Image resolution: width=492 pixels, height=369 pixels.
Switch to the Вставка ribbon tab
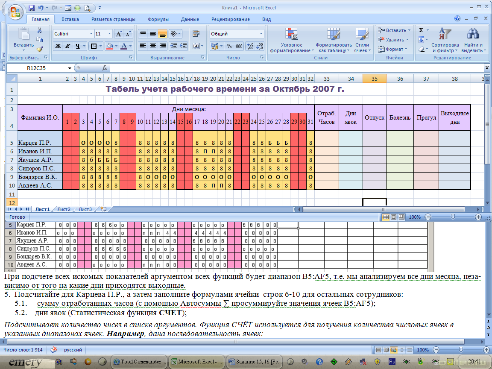tap(70, 19)
